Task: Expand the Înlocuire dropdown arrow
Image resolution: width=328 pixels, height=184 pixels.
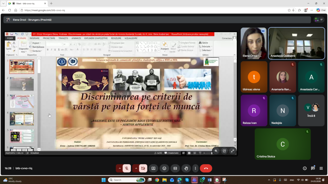Action: (212, 47)
